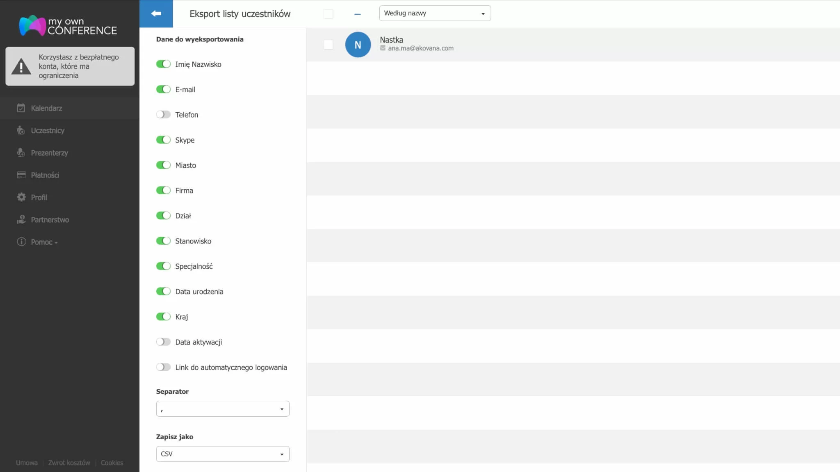Enable the Telefon toggle
Image resolution: width=840 pixels, height=472 pixels.
click(163, 115)
